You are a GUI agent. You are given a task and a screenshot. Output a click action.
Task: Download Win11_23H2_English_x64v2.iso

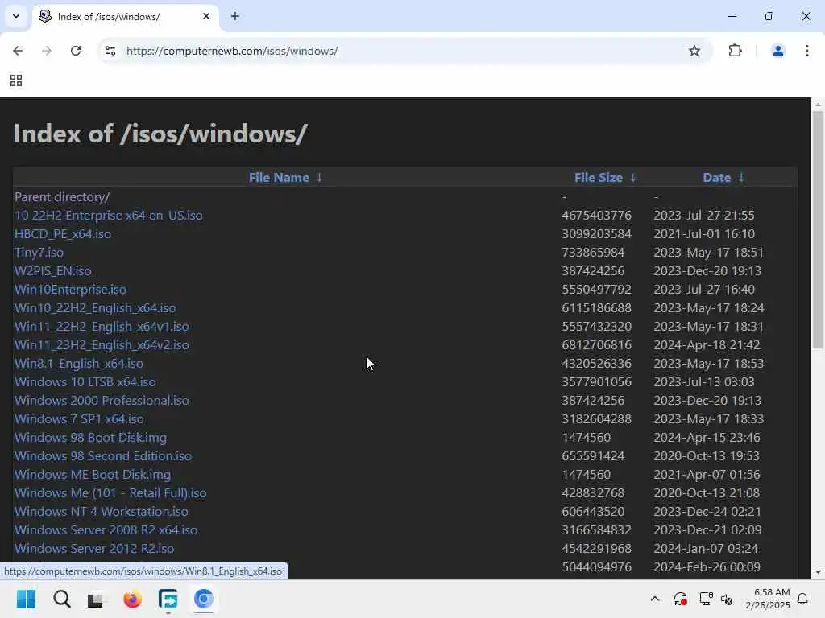pyautogui.click(x=102, y=344)
